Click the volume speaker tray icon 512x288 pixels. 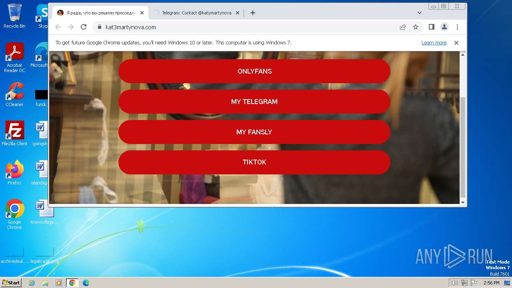[x=455, y=283]
